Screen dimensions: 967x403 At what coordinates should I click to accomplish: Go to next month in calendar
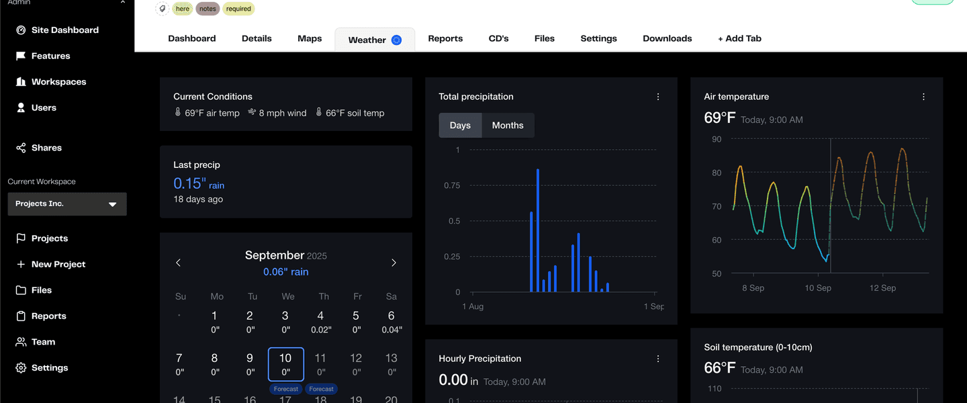394,263
